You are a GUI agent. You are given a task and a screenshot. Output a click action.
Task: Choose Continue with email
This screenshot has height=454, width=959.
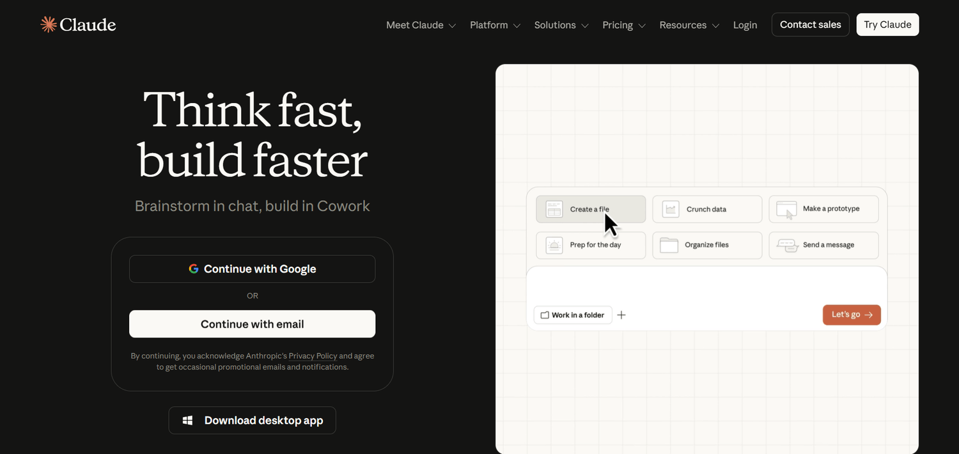252,324
